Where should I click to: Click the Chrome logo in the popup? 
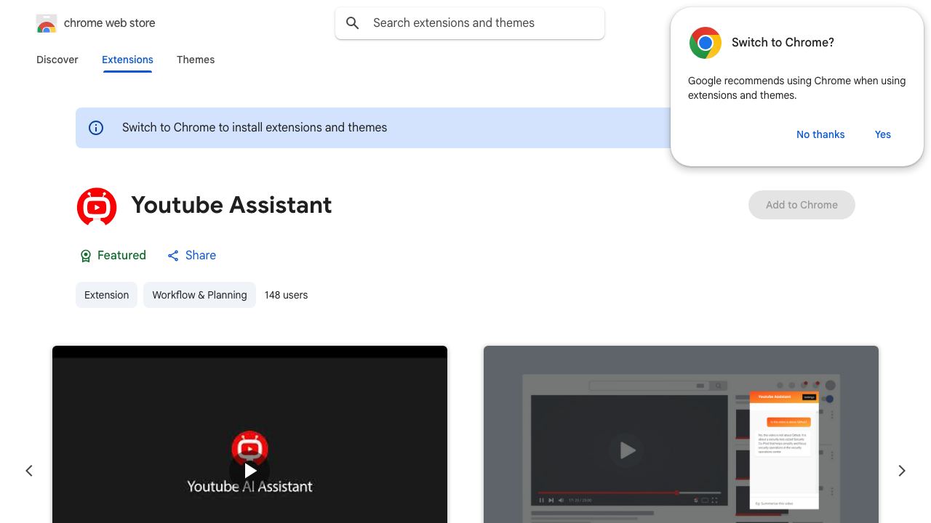tap(705, 43)
